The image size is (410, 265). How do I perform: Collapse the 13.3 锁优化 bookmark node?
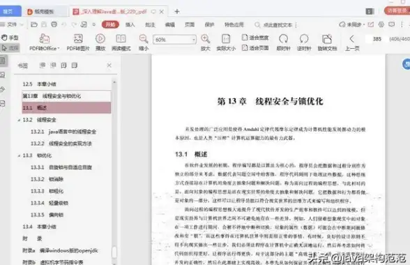click(19, 156)
